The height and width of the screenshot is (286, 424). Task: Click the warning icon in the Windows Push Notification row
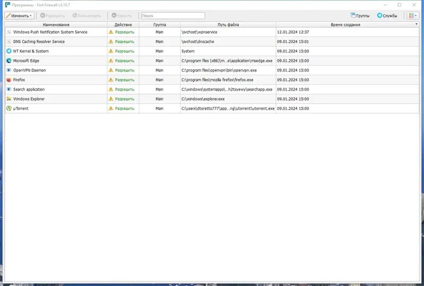tap(111, 32)
